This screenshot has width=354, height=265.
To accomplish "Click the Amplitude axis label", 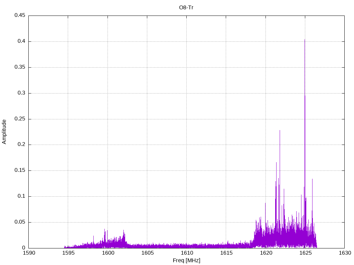I will 4,132.
